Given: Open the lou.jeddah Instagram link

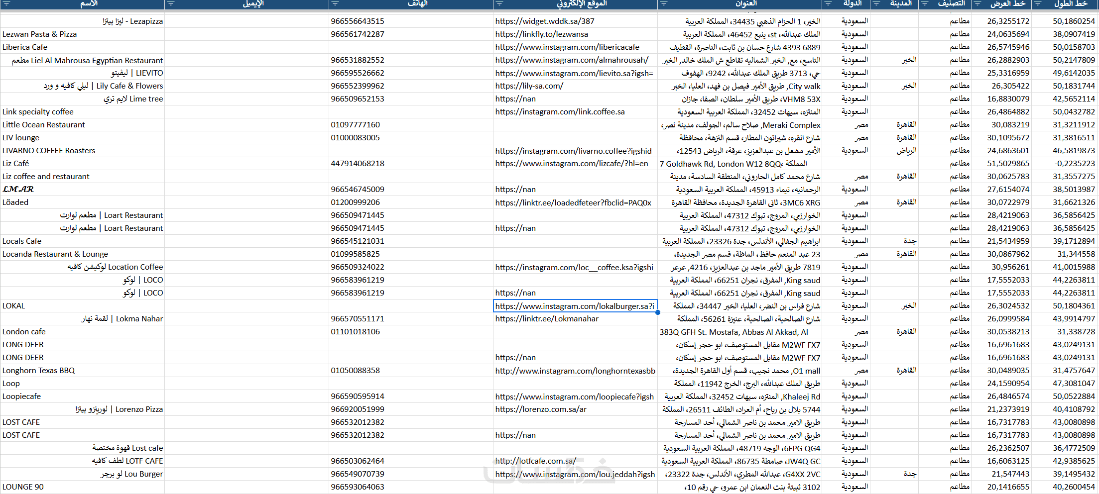Looking at the screenshot, I should click(x=575, y=474).
